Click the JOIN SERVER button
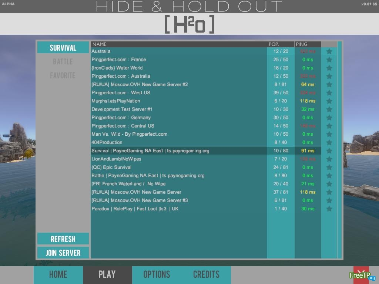 (63, 253)
